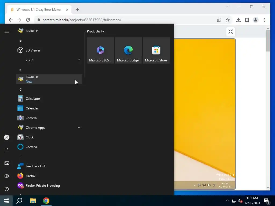Close the Windows 8.1 Crazy Error Maker tab

coord(67,10)
